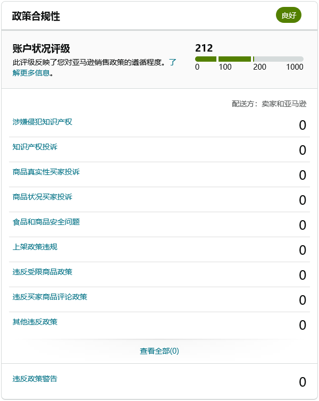The width and height of the screenshot is (319, 401).
Task: Click the 账户状况评级 heading
Action: point(41,48)
